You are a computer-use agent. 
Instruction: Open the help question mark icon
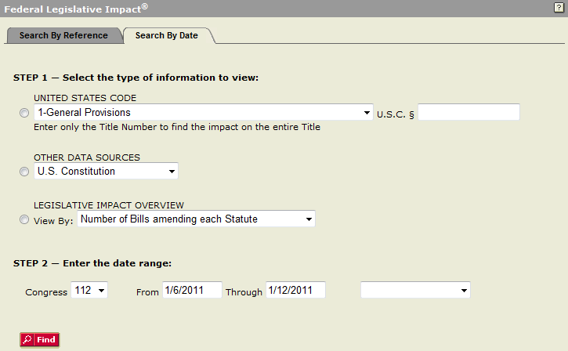(x=559, y=7)
